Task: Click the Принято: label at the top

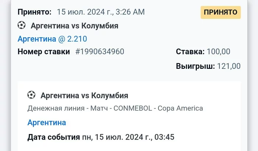Action: [x=35, y=12]
